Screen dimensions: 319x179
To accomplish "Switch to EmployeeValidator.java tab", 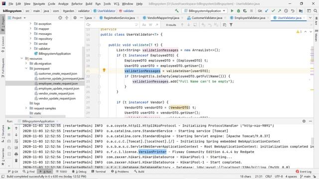I will (250, 18).
